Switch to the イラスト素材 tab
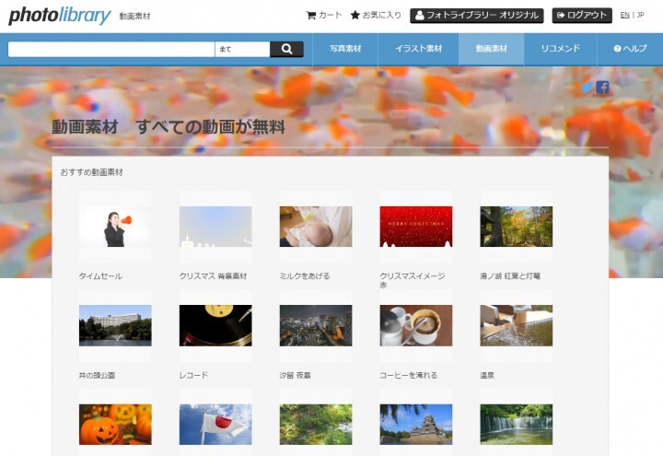663x456 pixels. click(x=418, y=49)
